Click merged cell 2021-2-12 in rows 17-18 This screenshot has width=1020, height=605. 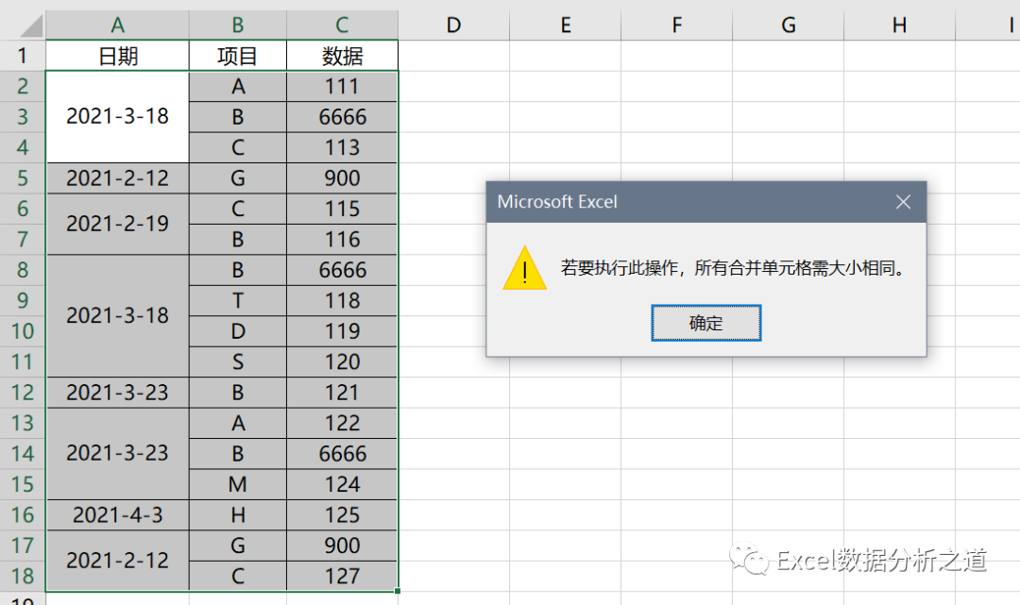click(118, 561)
